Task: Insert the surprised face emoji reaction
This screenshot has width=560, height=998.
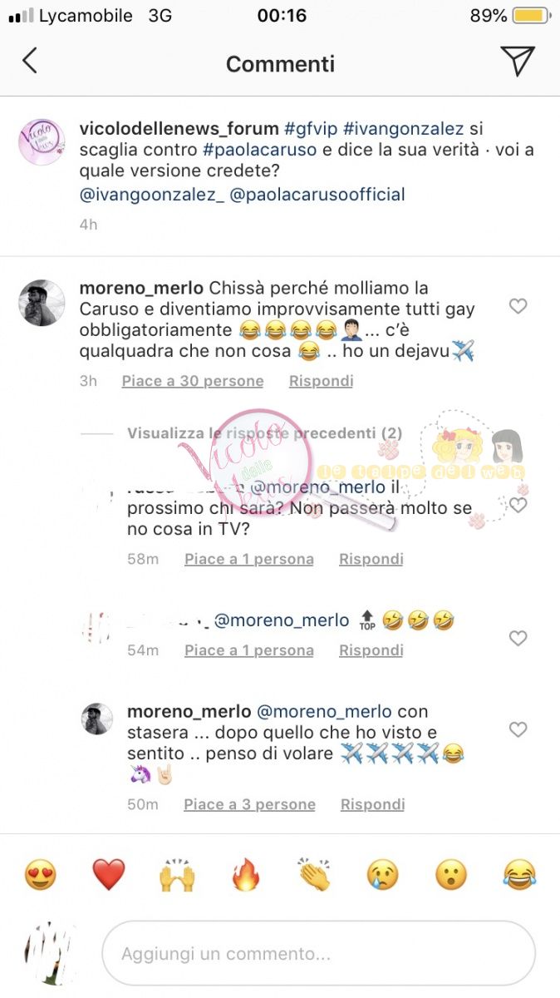Action: (451, 875)
